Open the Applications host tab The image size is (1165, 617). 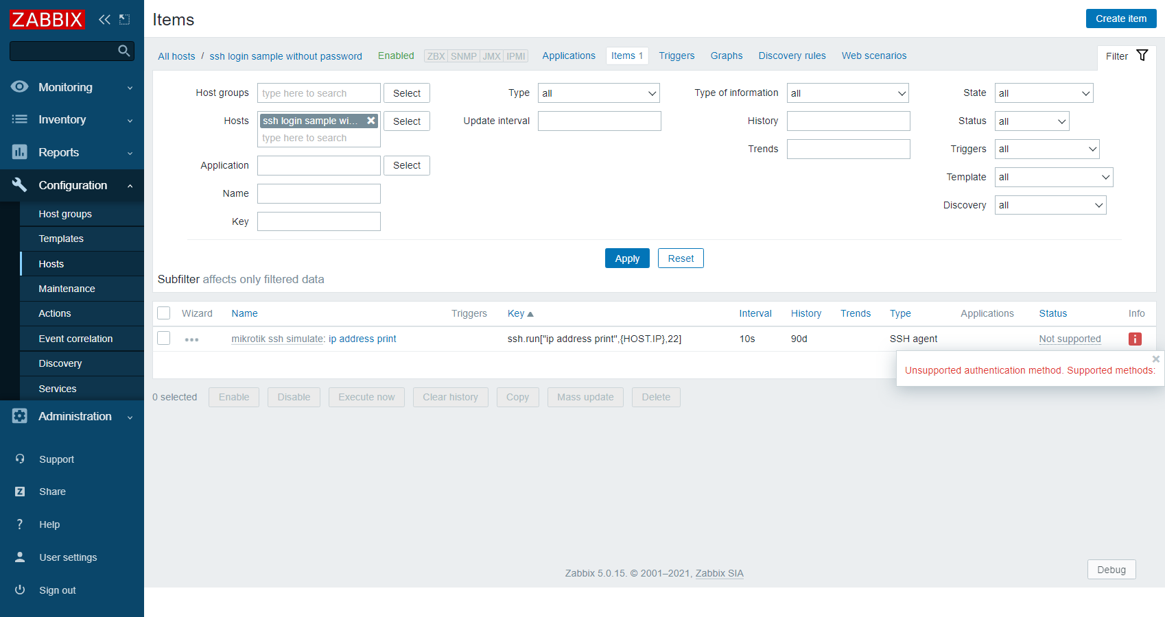pos(569,56)
